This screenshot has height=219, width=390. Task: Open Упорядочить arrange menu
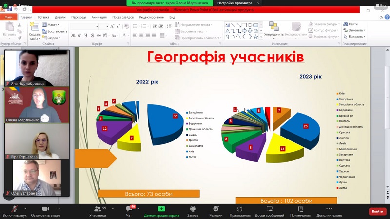pyautogui.click(x=273, y=31)
